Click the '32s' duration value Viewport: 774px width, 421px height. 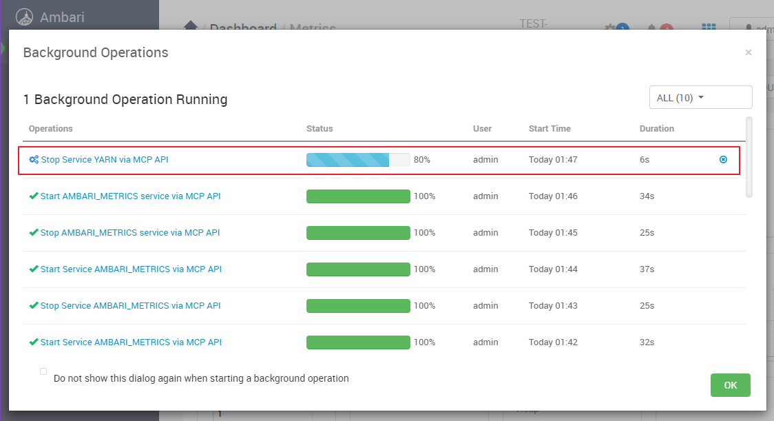pos(647,342)
